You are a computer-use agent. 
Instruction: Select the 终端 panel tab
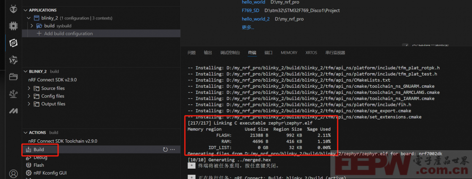(252, 53)
